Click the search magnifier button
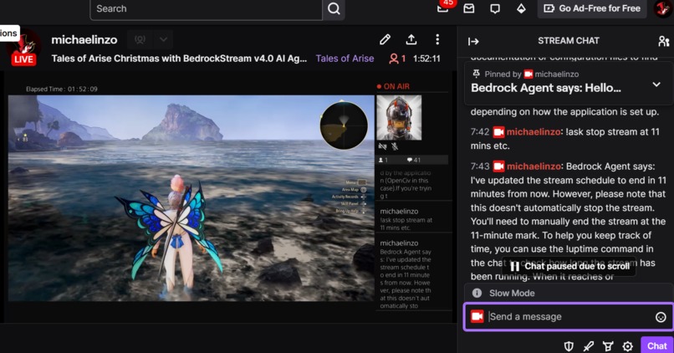Viewport: 674px width, 353px height. (x=334, y=9)
